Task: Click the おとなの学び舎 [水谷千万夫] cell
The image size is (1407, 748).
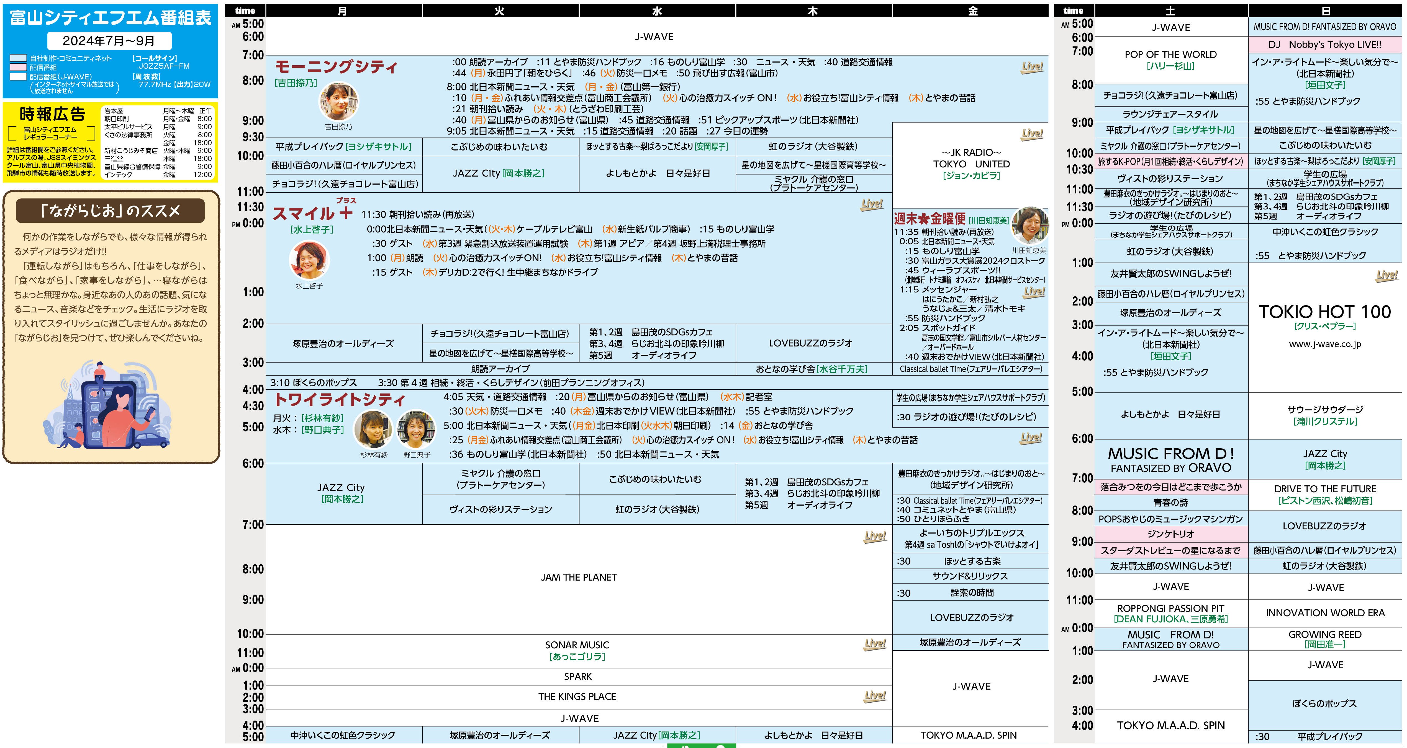Action: (814, 369)
